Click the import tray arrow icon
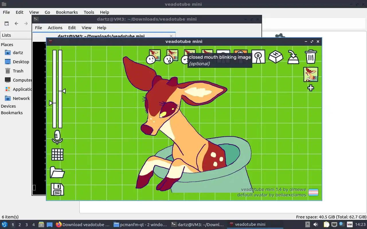Viewport: 367px width, 229px height. point(293,57)
